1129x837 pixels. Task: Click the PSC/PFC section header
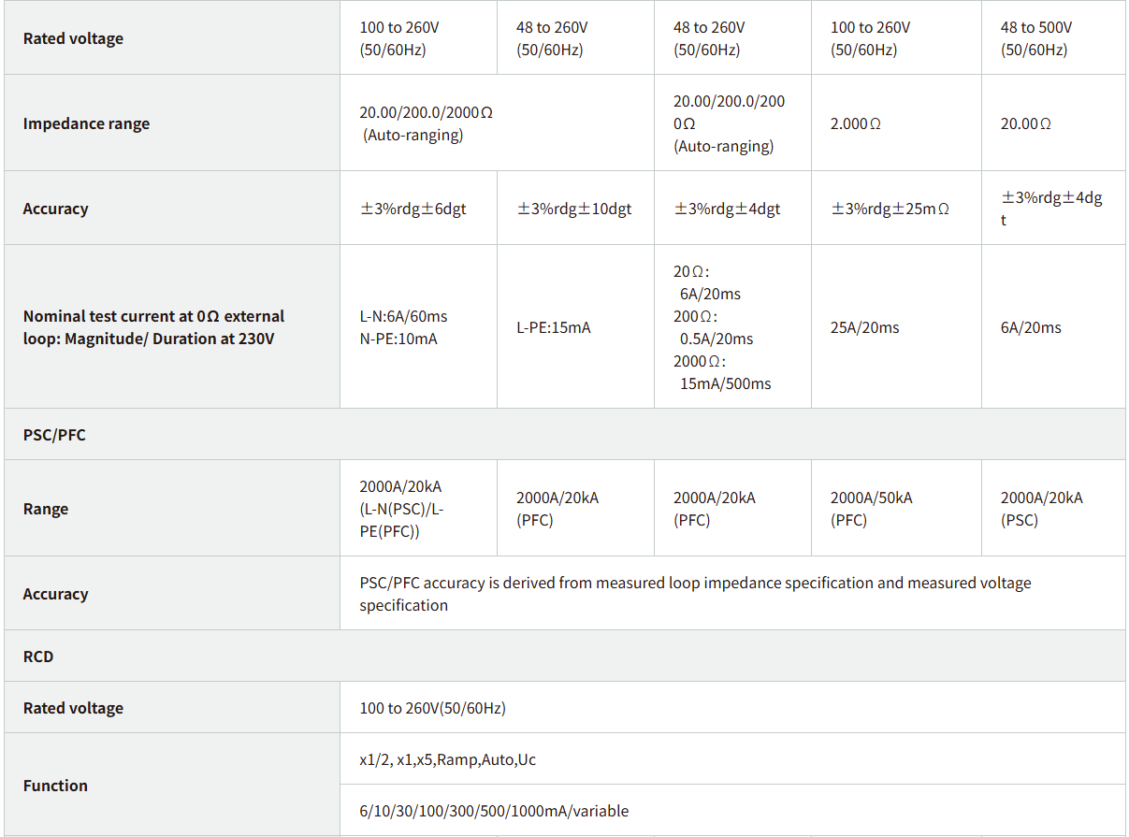(54, 435)
